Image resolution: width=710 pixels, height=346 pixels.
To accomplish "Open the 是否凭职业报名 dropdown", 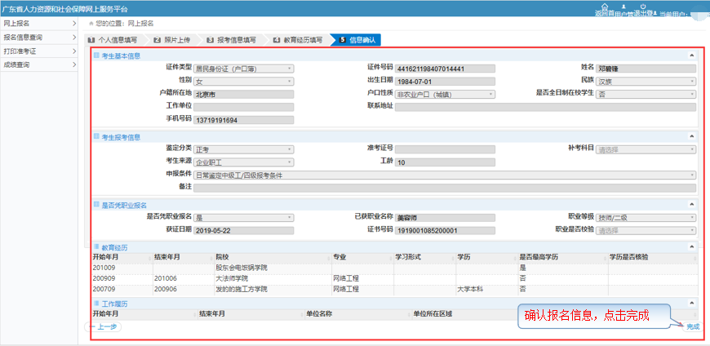I will 244,218.
